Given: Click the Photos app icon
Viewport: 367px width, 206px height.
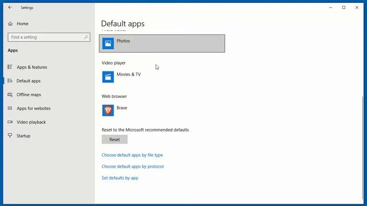Looking at the screenshot, I should (x=108, y=43).
